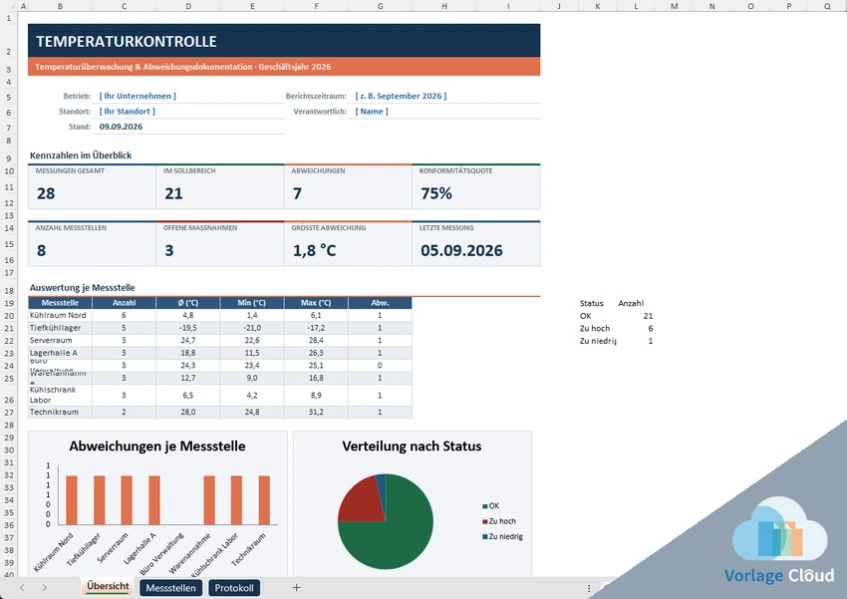The height and width of the screenshot is (599, 847).
Task: Click the Betrieb field '[ Ihr Unternehmen ]'
Action: point(188,96)
